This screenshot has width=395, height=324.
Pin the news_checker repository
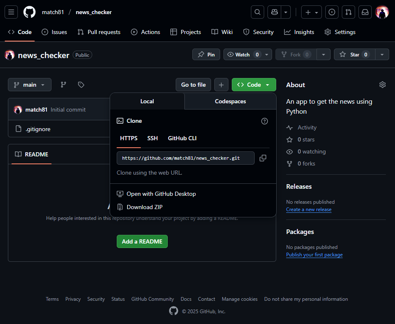pos(206,55)
